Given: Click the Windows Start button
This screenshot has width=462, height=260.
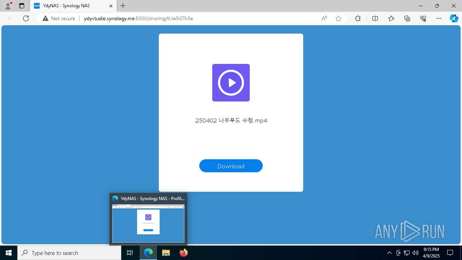Looking at the screenshot, I should [9, 253].
